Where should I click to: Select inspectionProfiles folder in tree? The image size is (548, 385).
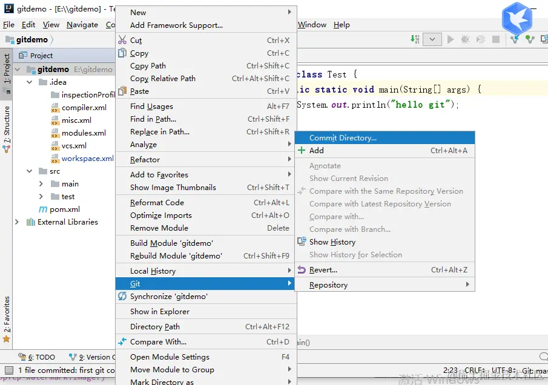(88, 95)
